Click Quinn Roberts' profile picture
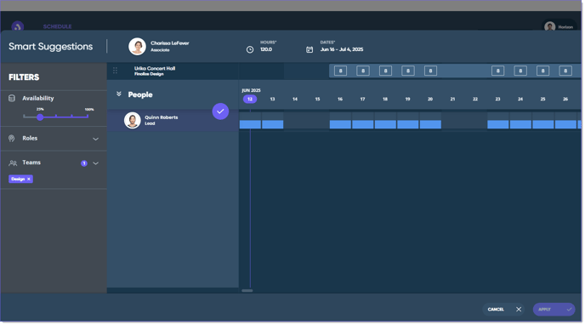The height and width of the screenshot is (325, 585). pyautogui.click(x=132, y=120)
